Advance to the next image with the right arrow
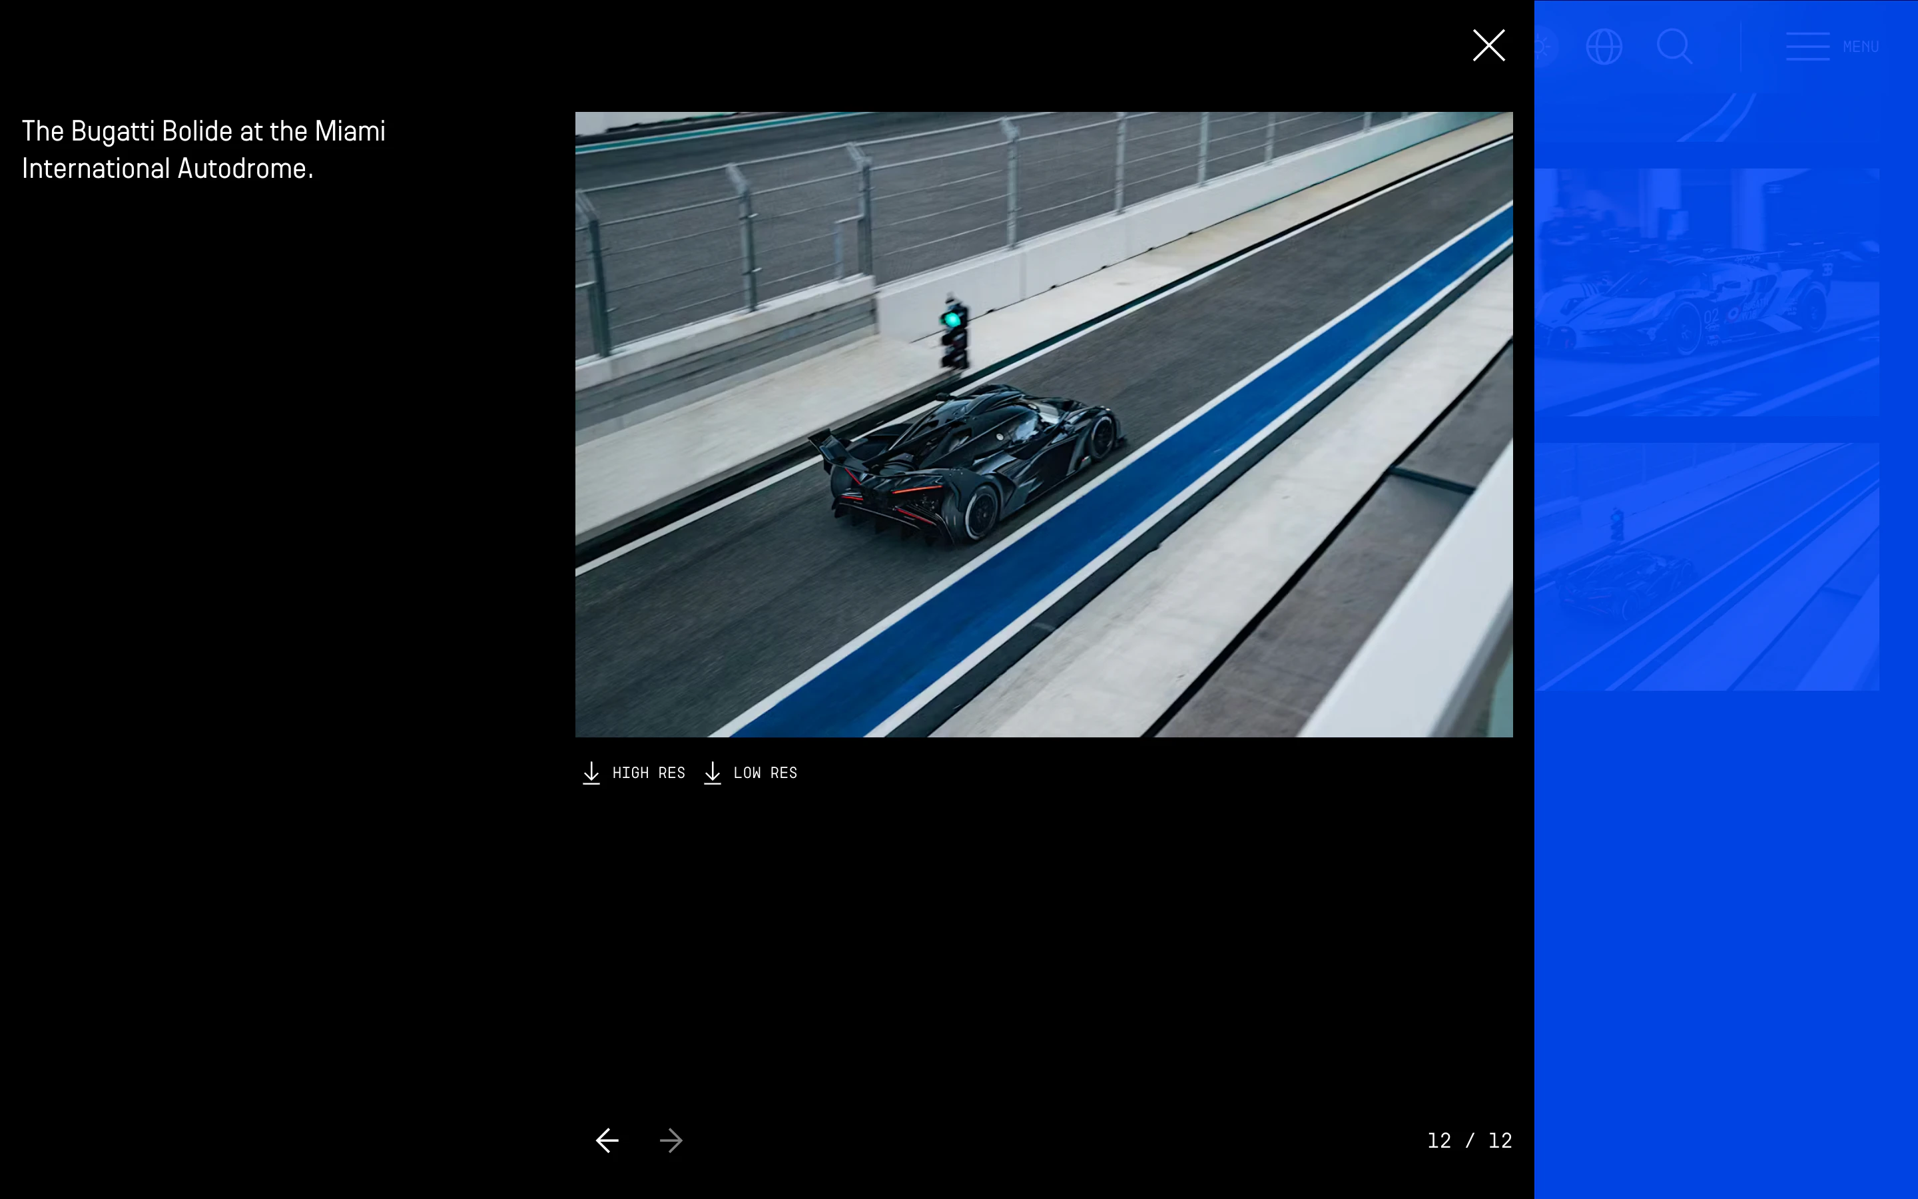1918x1199 pixels. (x=671, y=1140)
